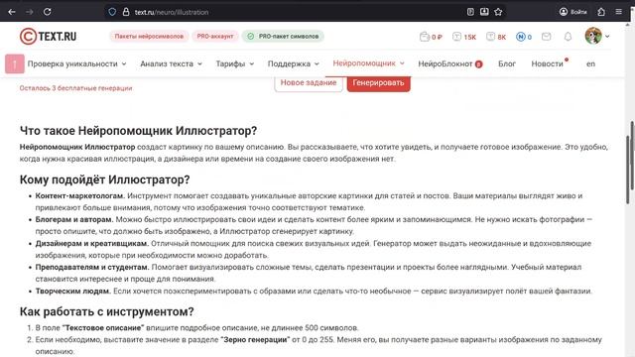The height and width of the screenshot is (357, 635).
Task: Open the Блог menu item
Action: (507, 63)
